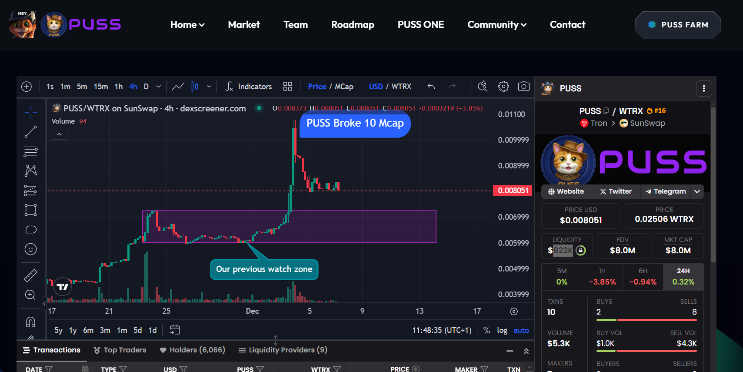Viewport: 743px width, 372px height.
Task: Select the pattern drawing tool
Action: [30, 171]
